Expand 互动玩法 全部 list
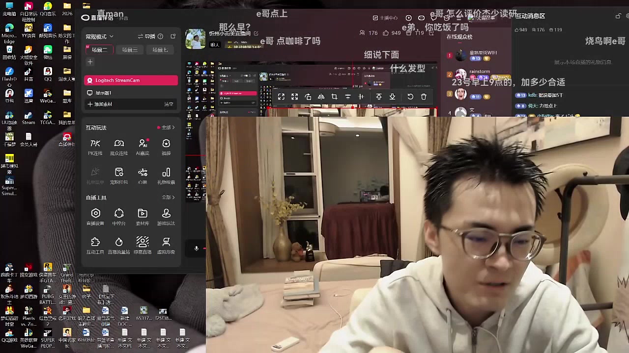 coord(168,127)
